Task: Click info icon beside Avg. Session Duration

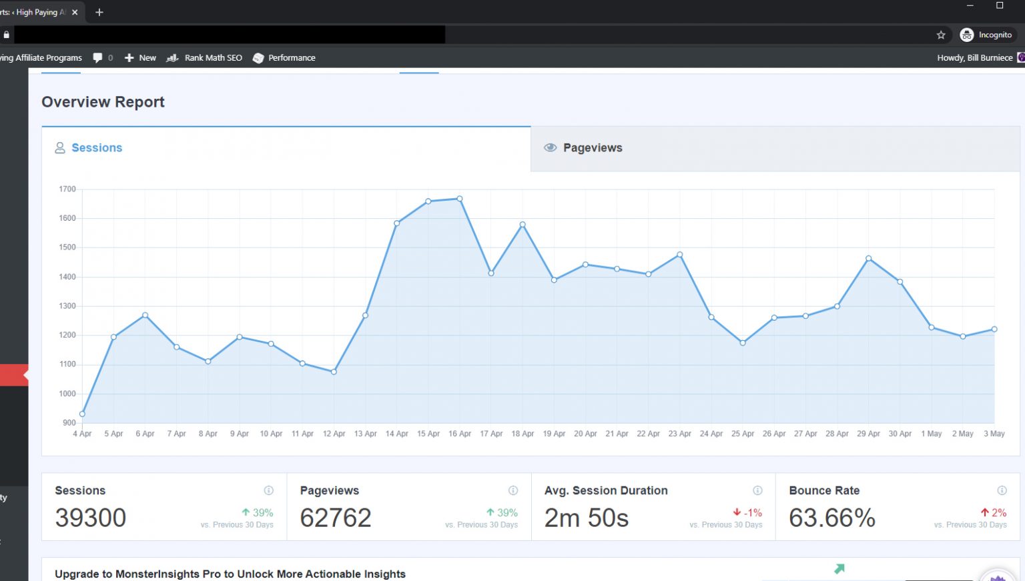Action: 757,490
